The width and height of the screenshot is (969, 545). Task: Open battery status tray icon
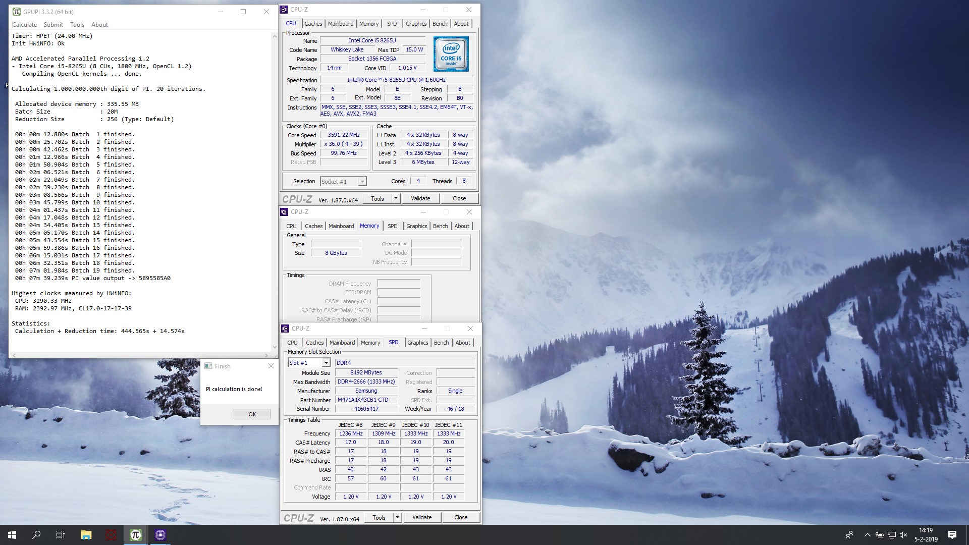(879, 535)
